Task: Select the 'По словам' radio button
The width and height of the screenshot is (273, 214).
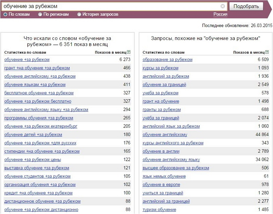Action: (x=6, y=14)
